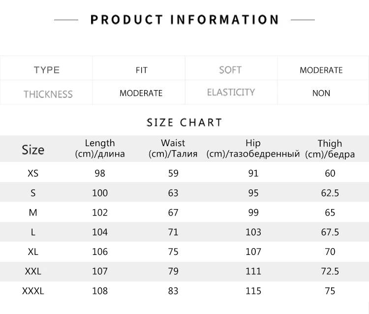The height and width of the screenshot is (314, 369).
Task: Click the XXXL size row label
Action: 33,291
